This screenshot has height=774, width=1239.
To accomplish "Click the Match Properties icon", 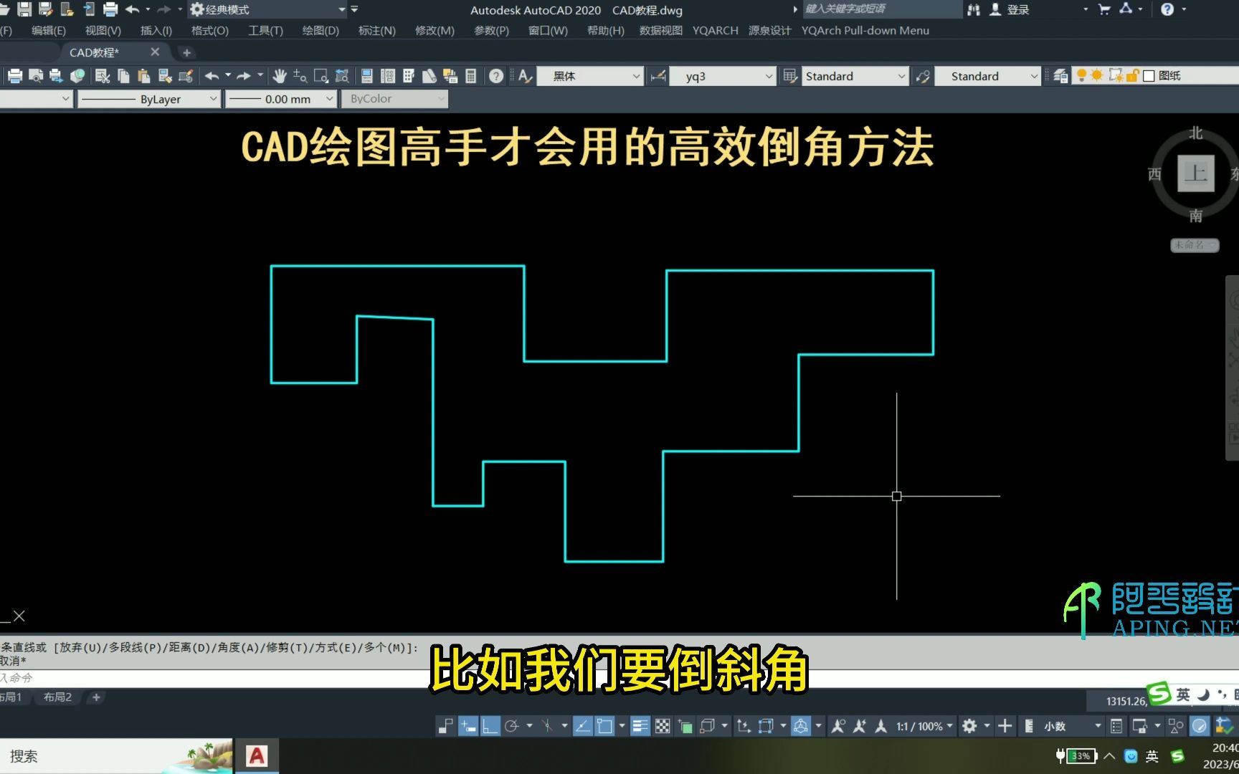I will [165, 76].
